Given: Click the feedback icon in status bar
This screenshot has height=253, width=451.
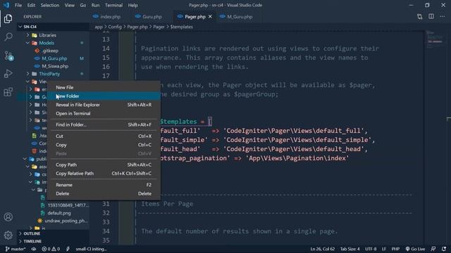Looking at the screenshot, I should click(433, 249).
